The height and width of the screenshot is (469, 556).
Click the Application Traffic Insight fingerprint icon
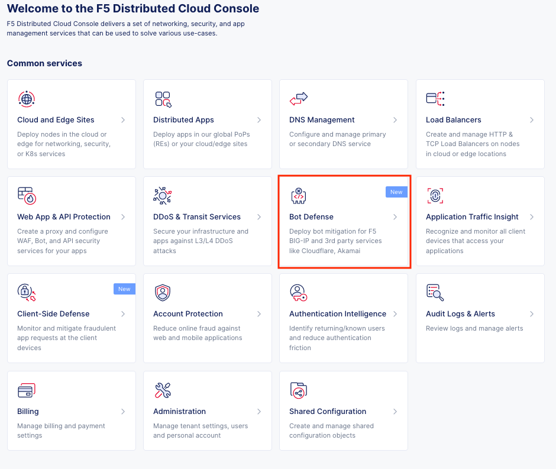(435, 196)
